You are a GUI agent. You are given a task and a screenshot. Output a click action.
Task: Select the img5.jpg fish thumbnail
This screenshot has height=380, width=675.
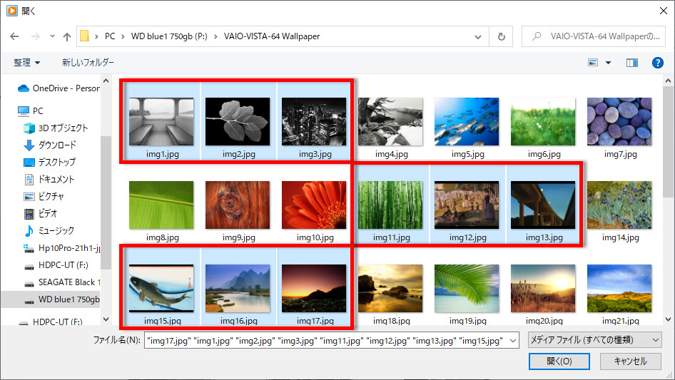tap(466, 121)
